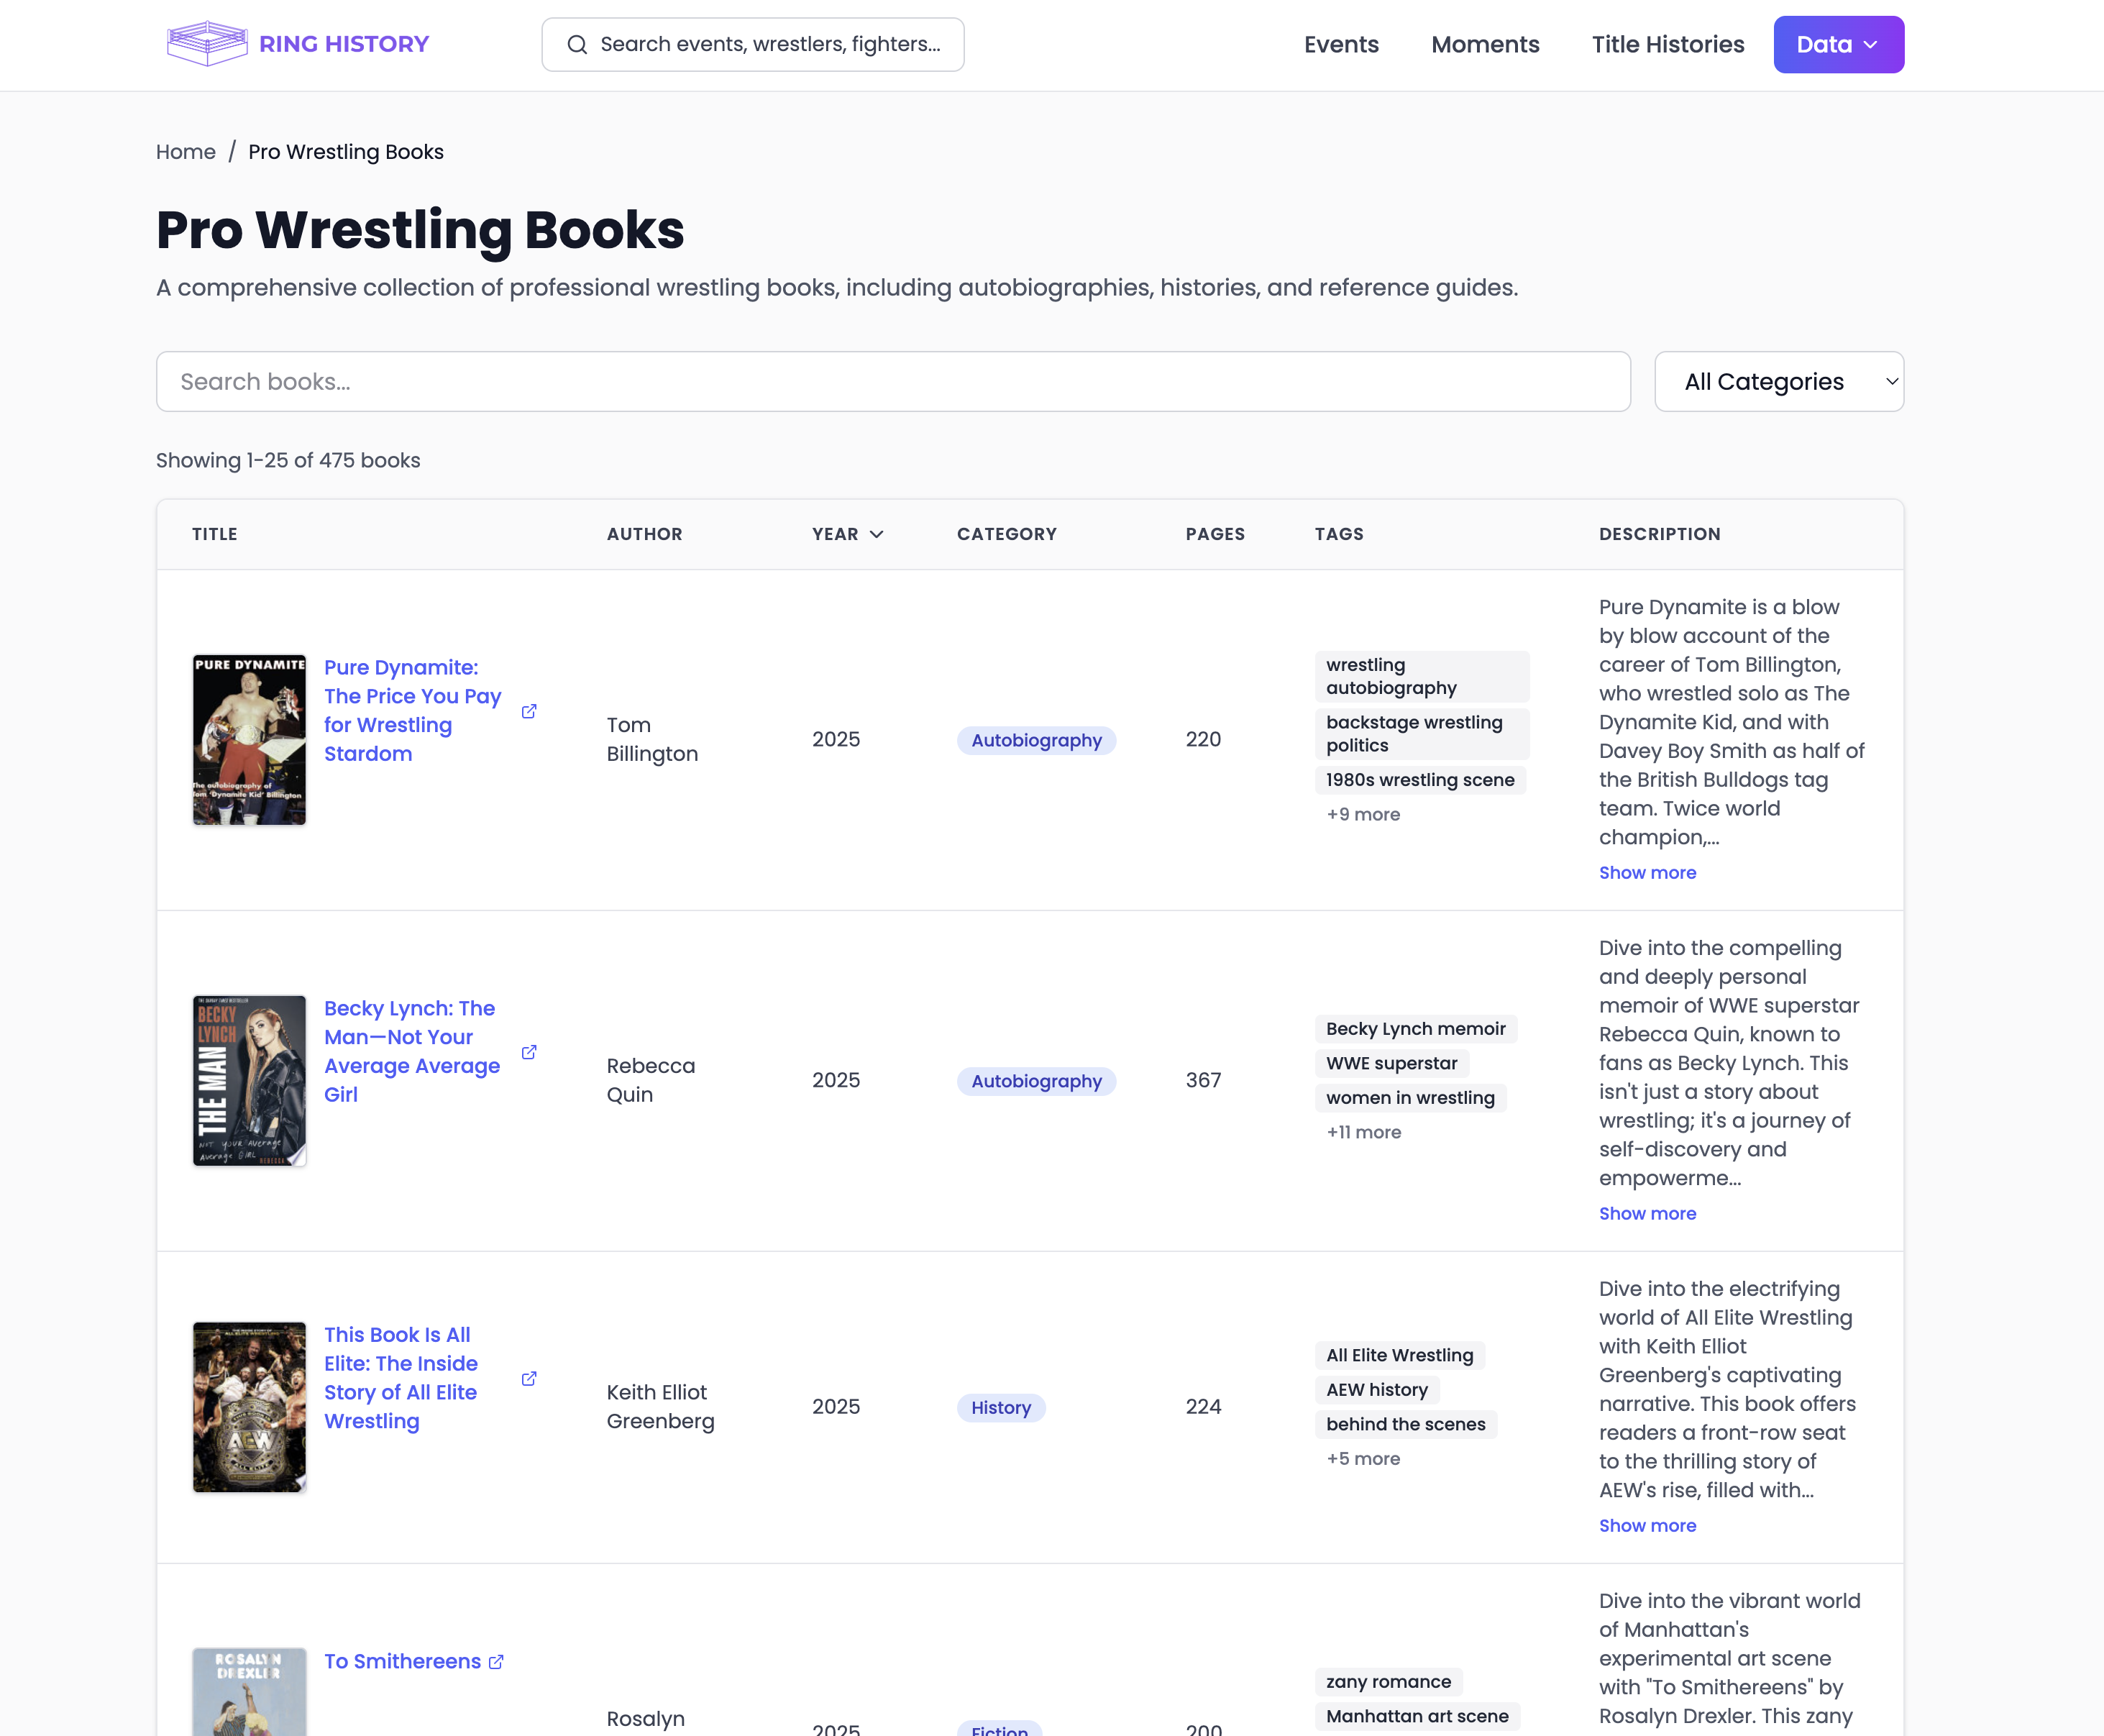Open external link for Pure Dynamite book
Viewport: 2104px width, 1736px height.
pyautogui.click(x=529, y=711)
